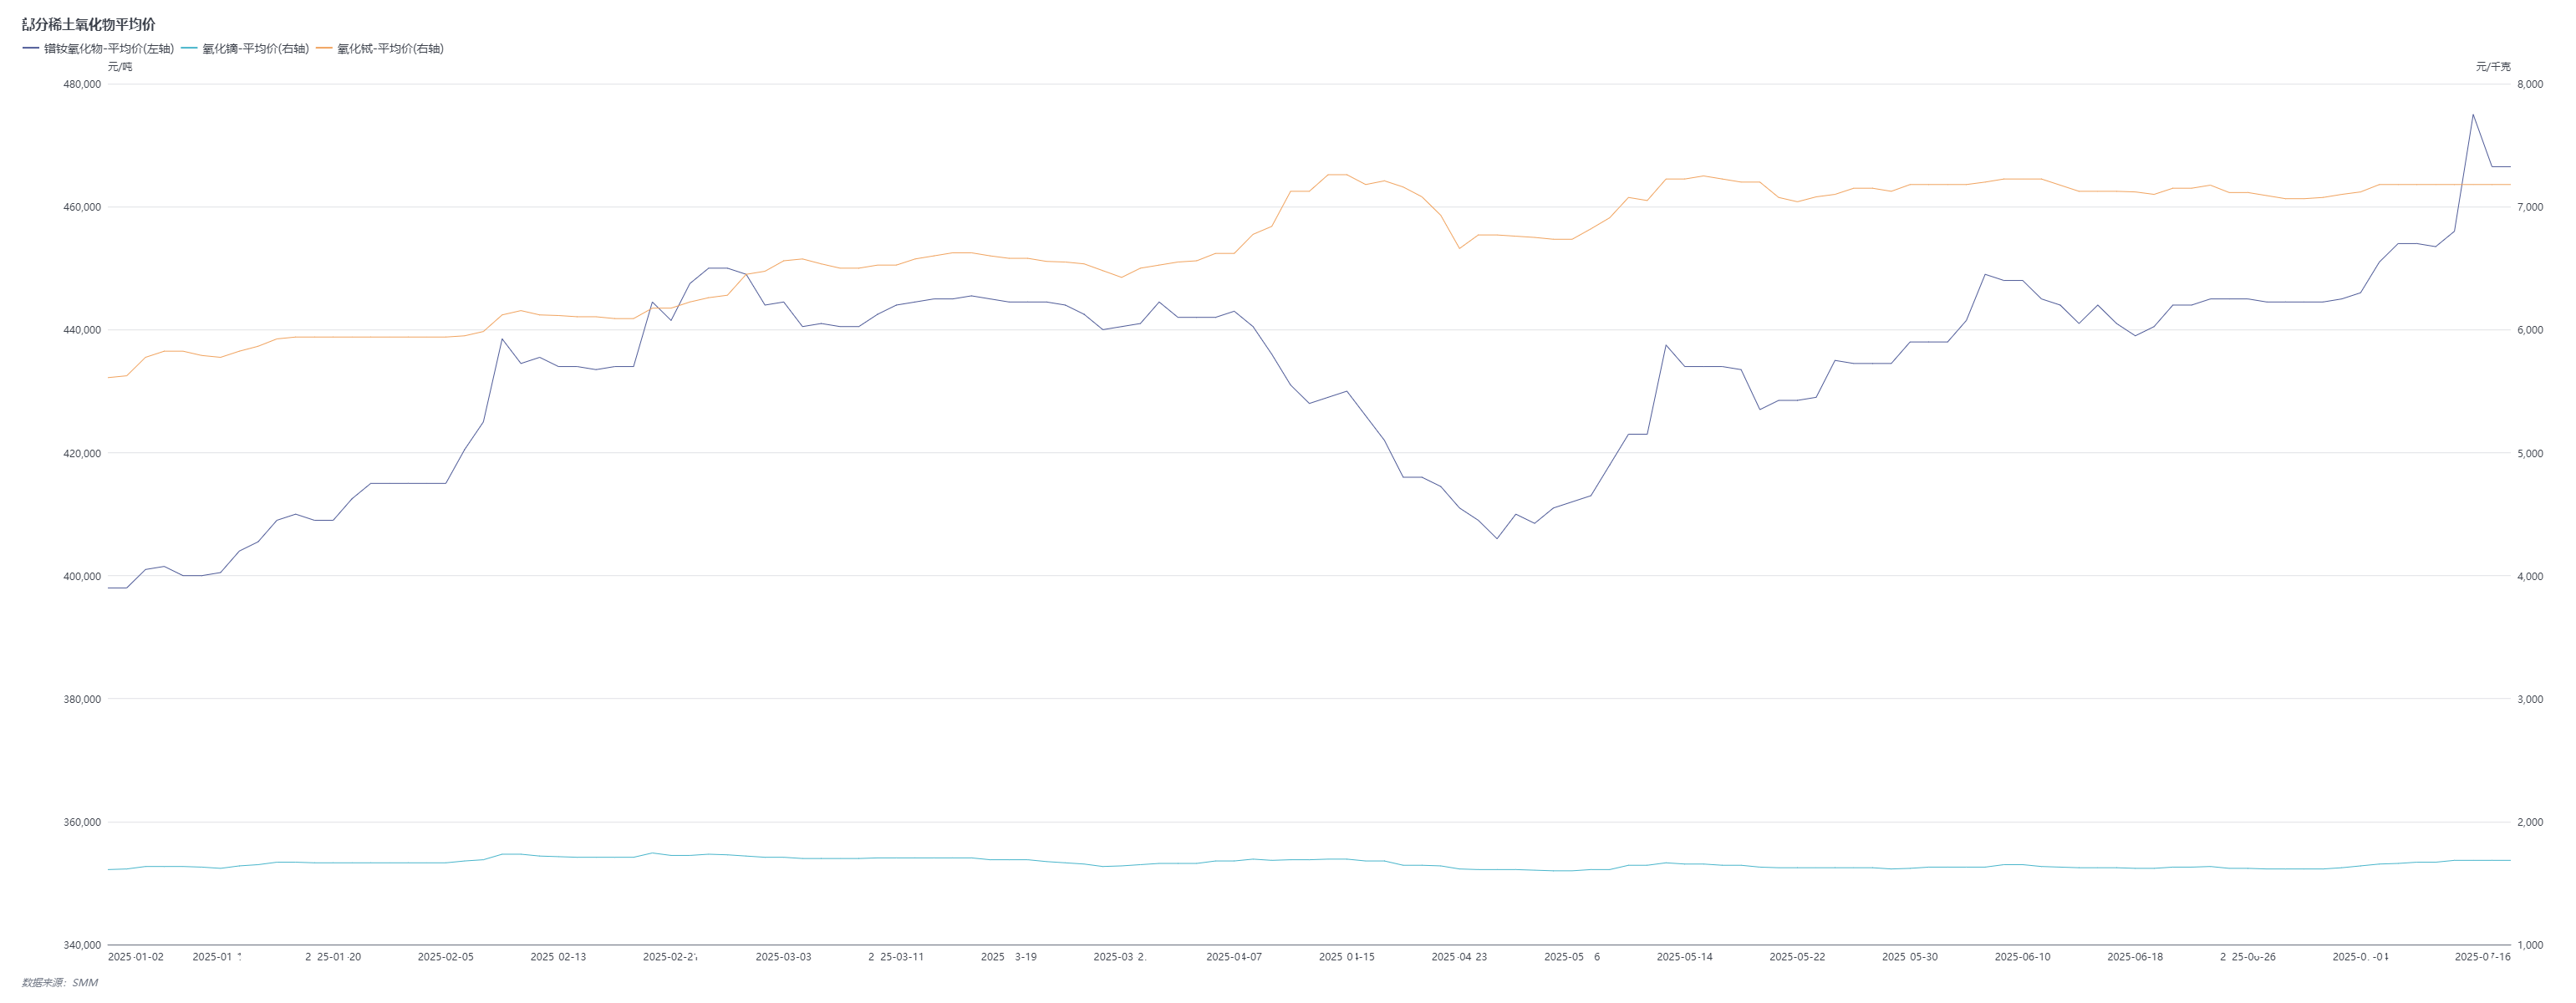Screen dimensions: 2576x1003
Task: Click the cyan legend line marker
Action: tap(190, 48)
